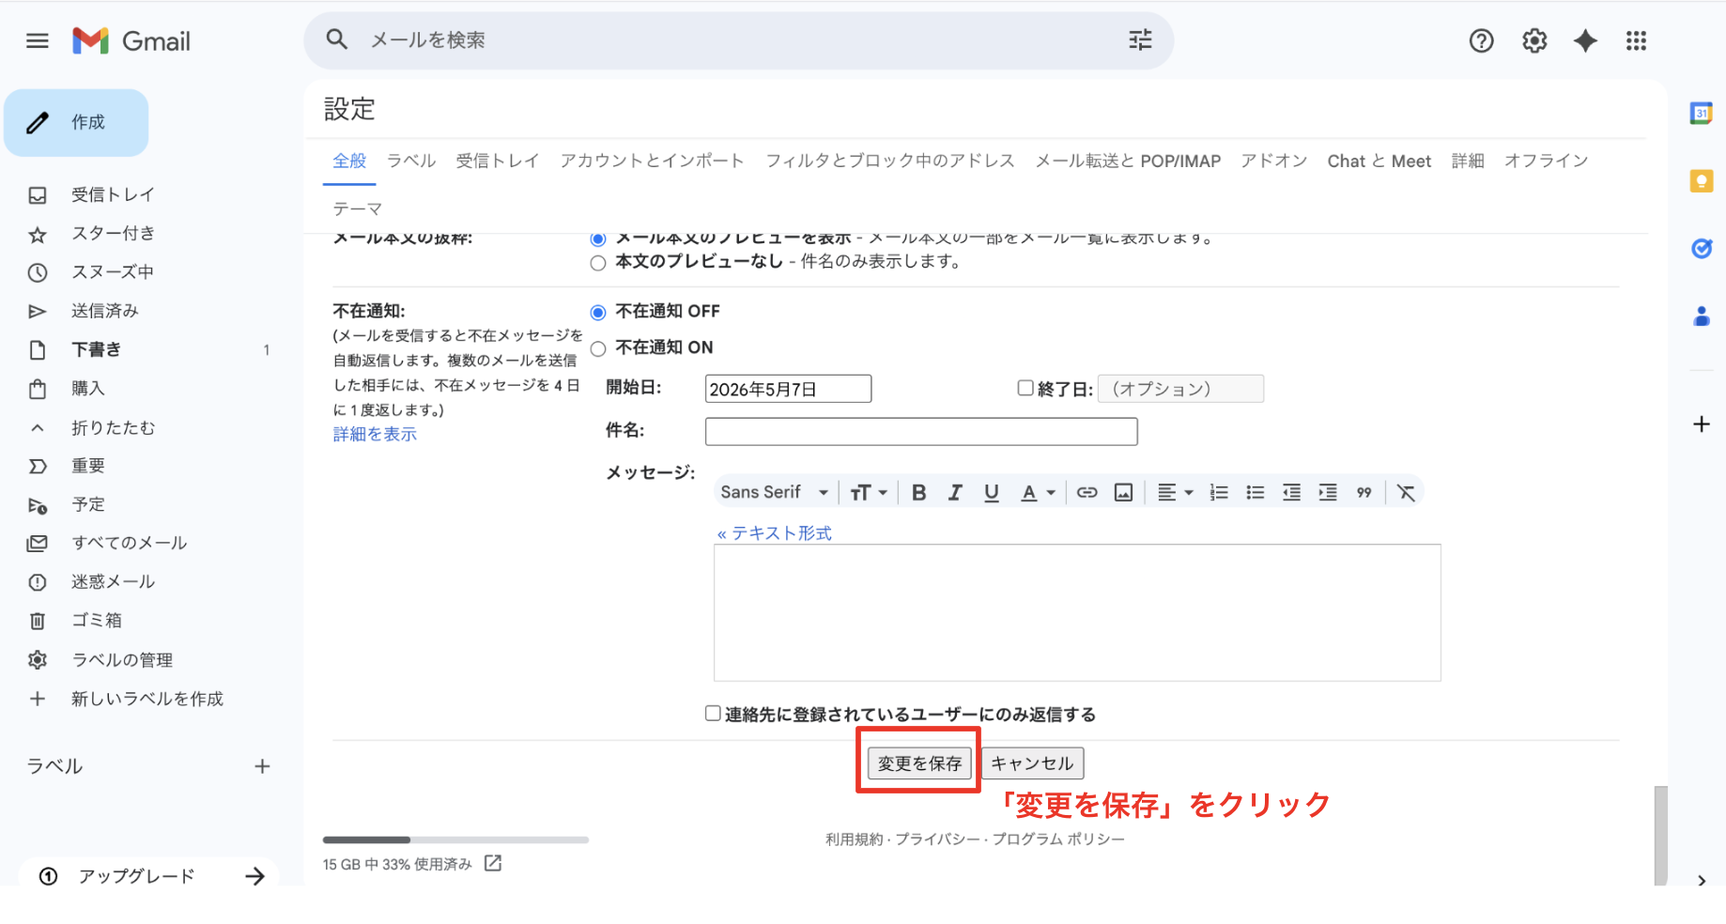Click the アップグレード button
This screenshot has height=924, width=1726.
pyautogui.click(x=149, y=876)
